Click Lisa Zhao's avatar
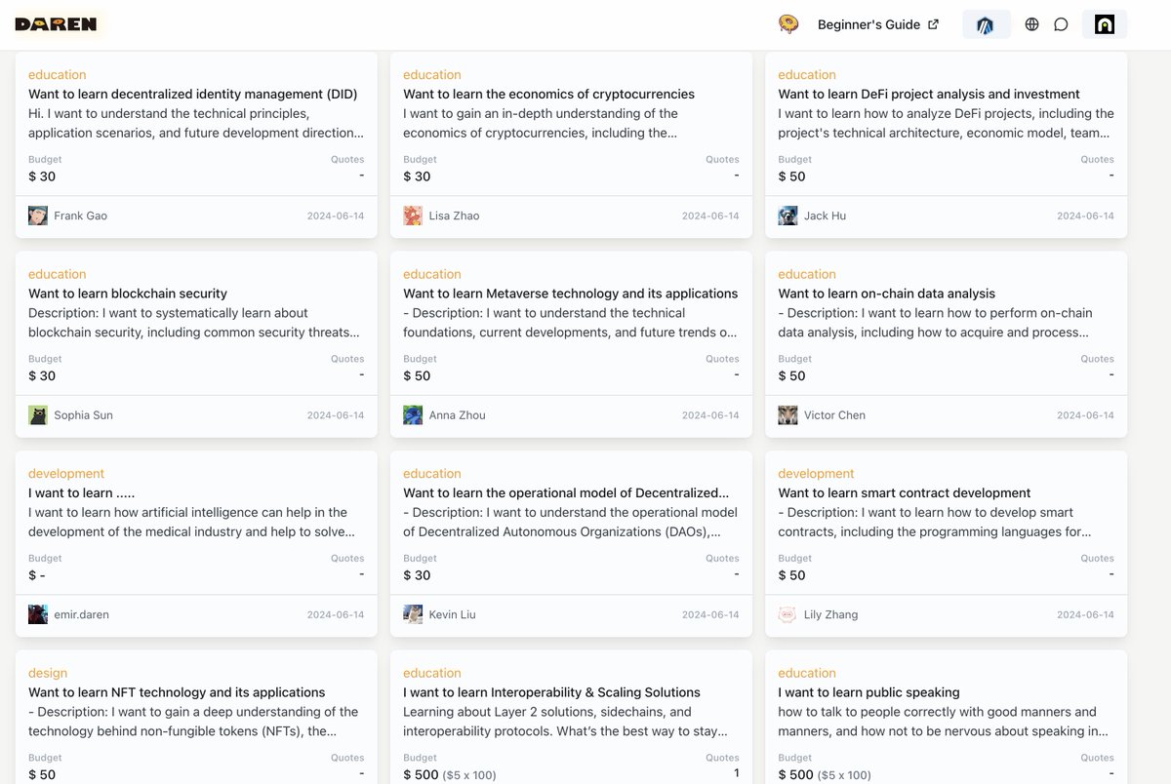 (x=413, y=216)
